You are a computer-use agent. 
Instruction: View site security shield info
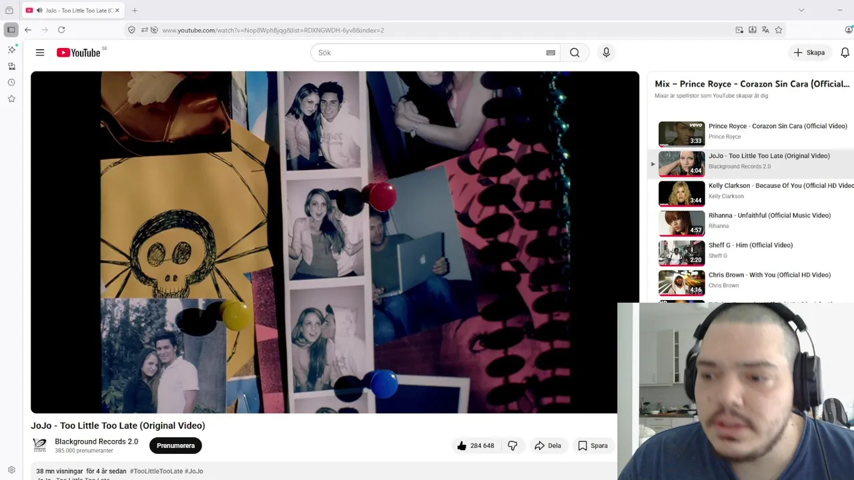pos(131,30)
